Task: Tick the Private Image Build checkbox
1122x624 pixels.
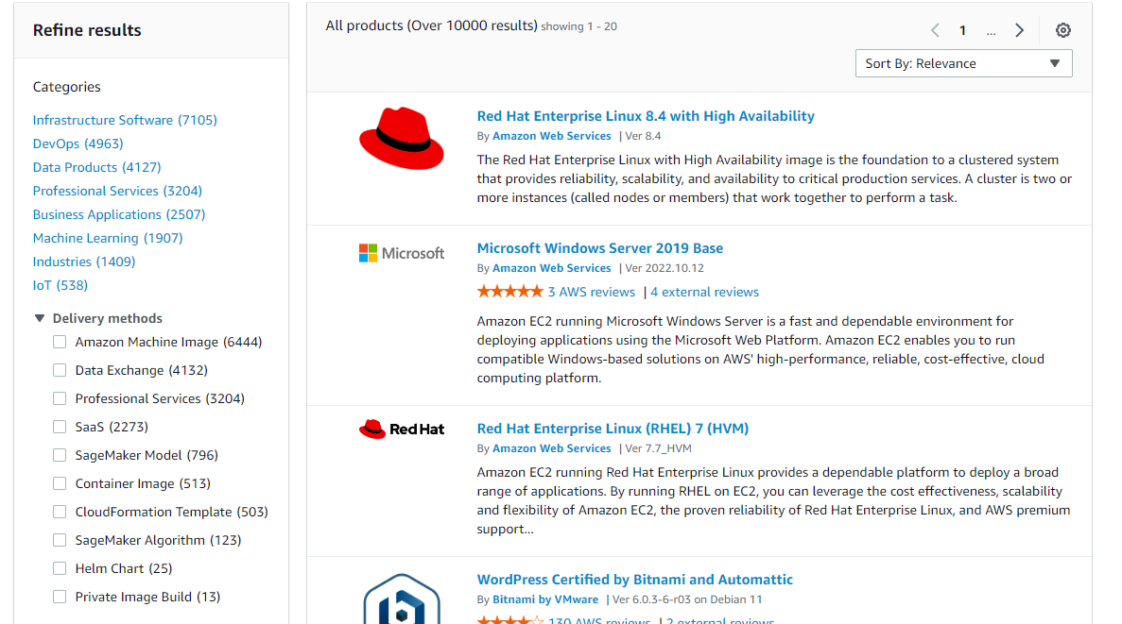Action: 60,597
